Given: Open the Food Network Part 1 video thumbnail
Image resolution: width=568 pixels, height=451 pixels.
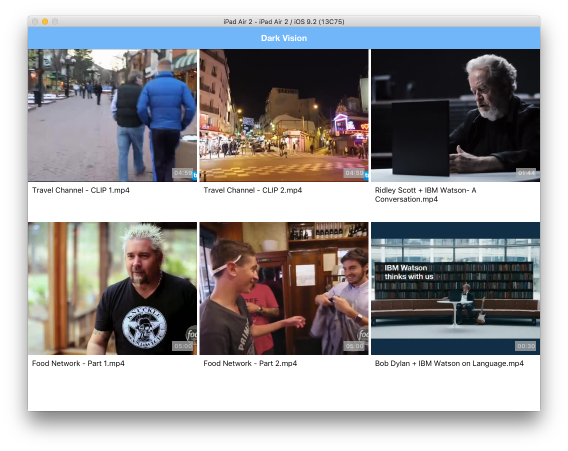Looking at the screenshot, I should coord(112,288).
